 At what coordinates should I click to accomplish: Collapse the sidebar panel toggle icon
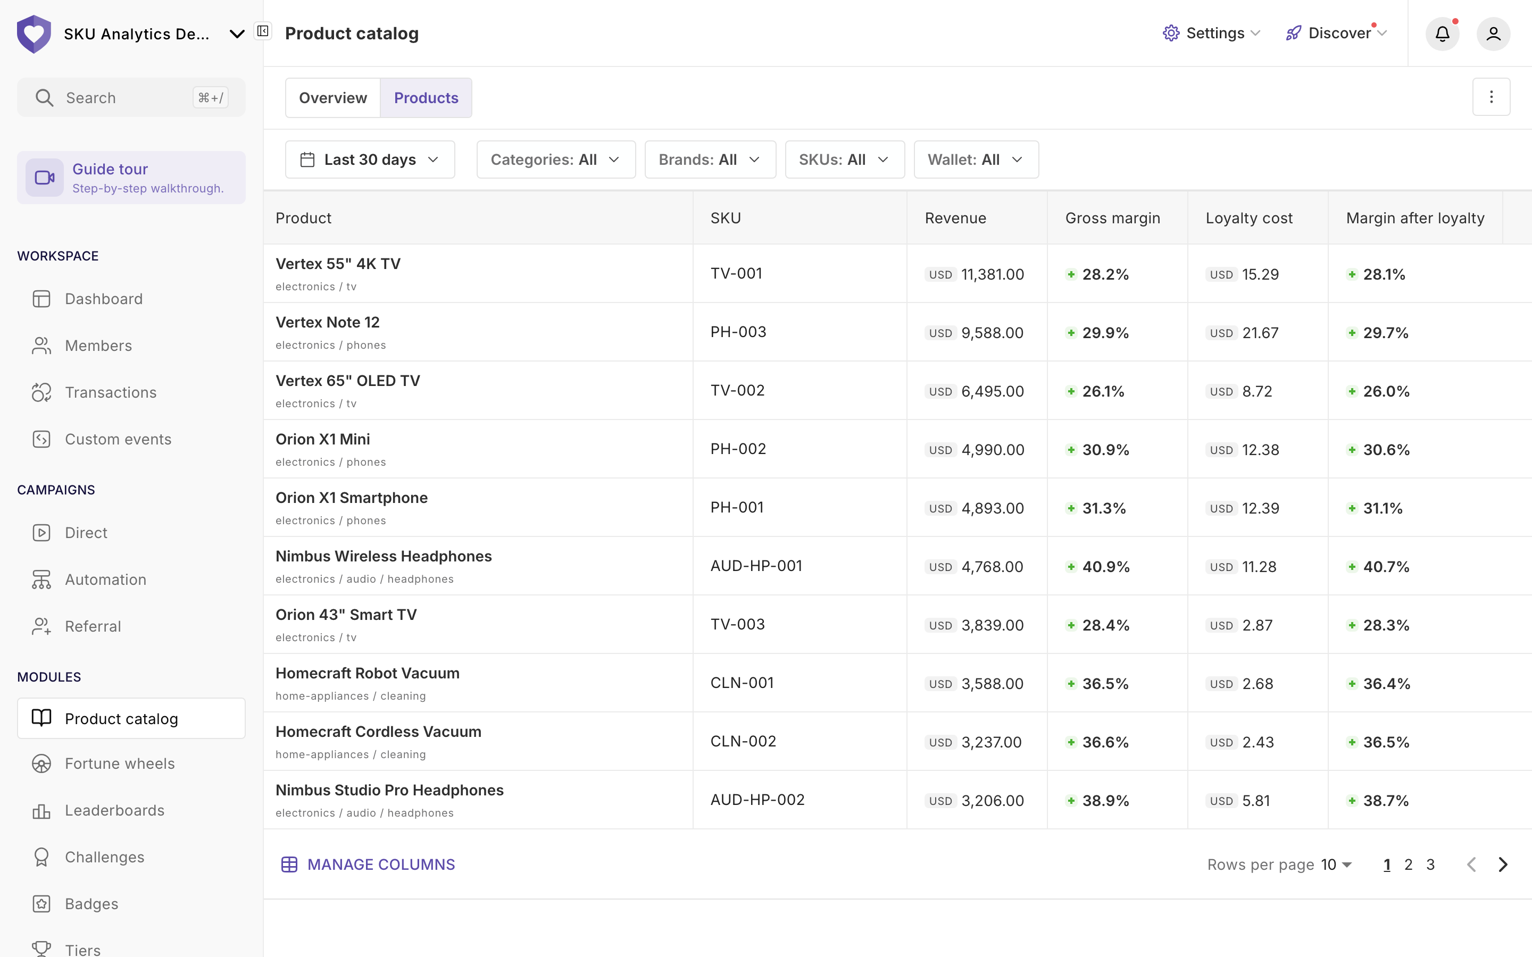point(263,31)
